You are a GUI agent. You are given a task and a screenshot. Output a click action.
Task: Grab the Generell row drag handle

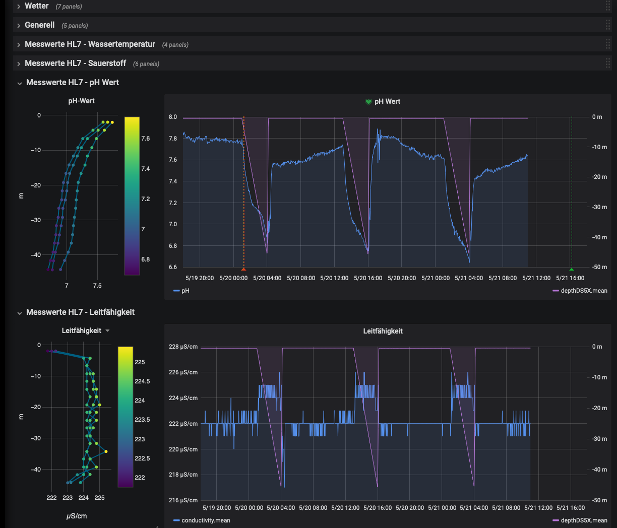click(x=608, y=25)
